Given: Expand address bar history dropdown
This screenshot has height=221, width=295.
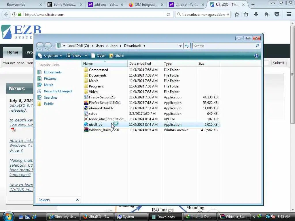Looking at the screenshot, I should [180, 46].
